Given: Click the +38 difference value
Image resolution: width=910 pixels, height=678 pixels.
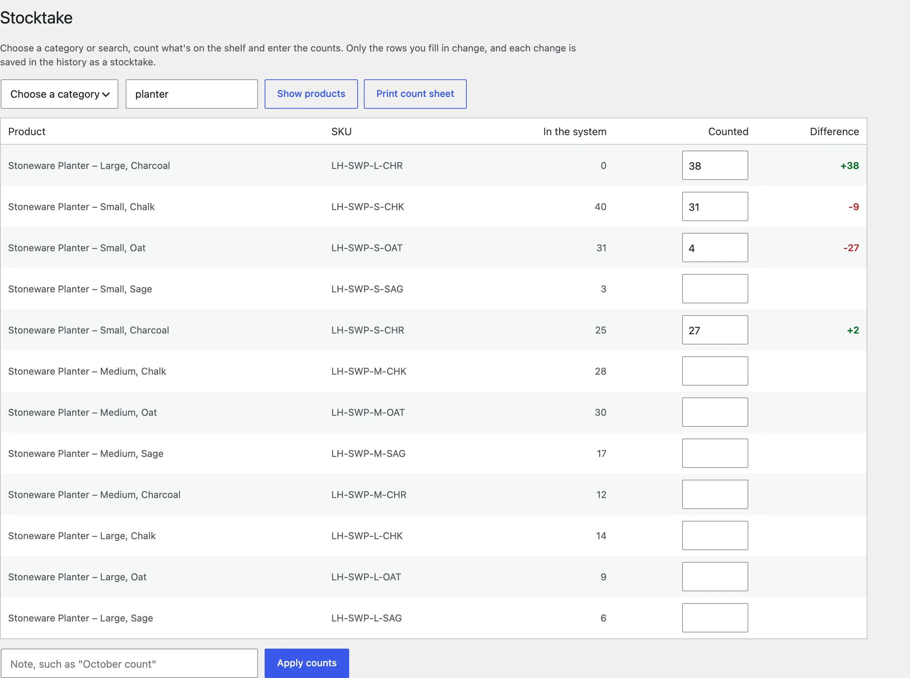Looking at the screenshot, I should click(850, 166).
